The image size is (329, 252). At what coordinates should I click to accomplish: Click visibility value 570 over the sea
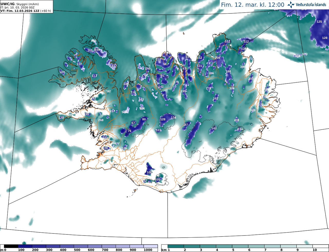tap(305, 54)
